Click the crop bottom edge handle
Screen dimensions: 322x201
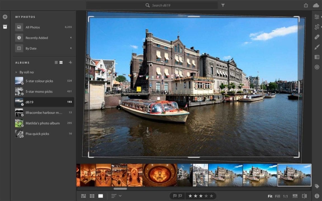(x=194, y=157)
